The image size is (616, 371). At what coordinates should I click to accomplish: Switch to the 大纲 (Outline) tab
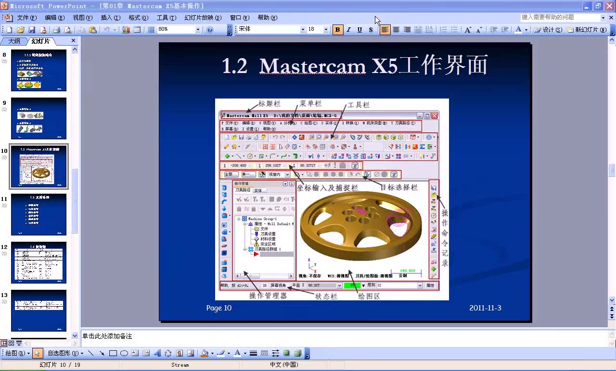[x=14, y=41]
